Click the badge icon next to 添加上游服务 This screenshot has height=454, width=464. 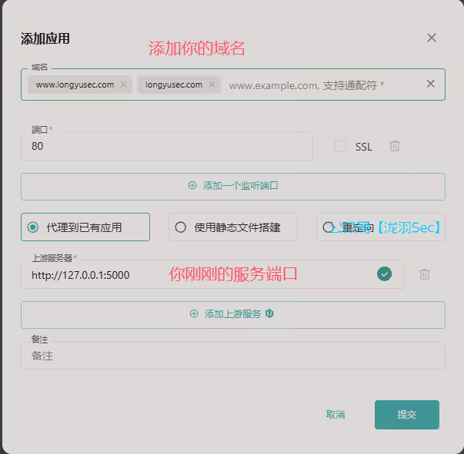(269, 313)
